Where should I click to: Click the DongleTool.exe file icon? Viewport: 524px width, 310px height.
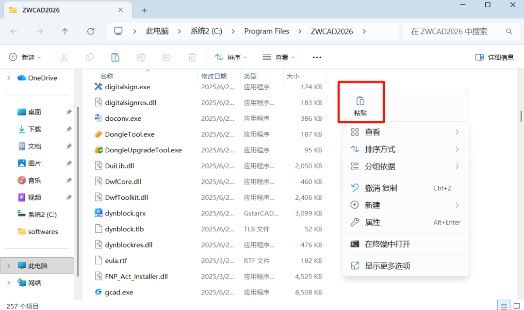click(98, 134)
